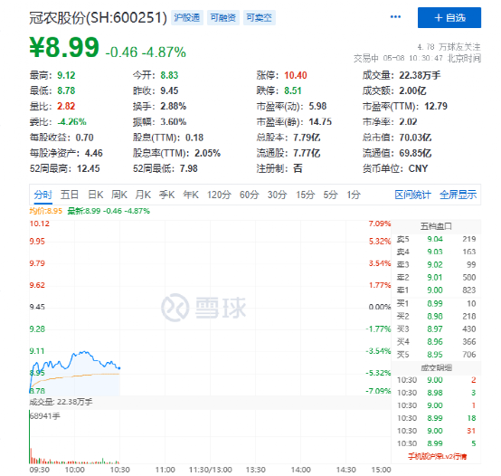
Task: Click the stock title 冠农股份(SH:600251)
Action: tap(98, 17)
